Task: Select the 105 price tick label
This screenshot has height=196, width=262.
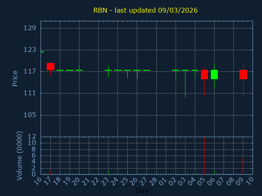Action: (x=29, y=115)
